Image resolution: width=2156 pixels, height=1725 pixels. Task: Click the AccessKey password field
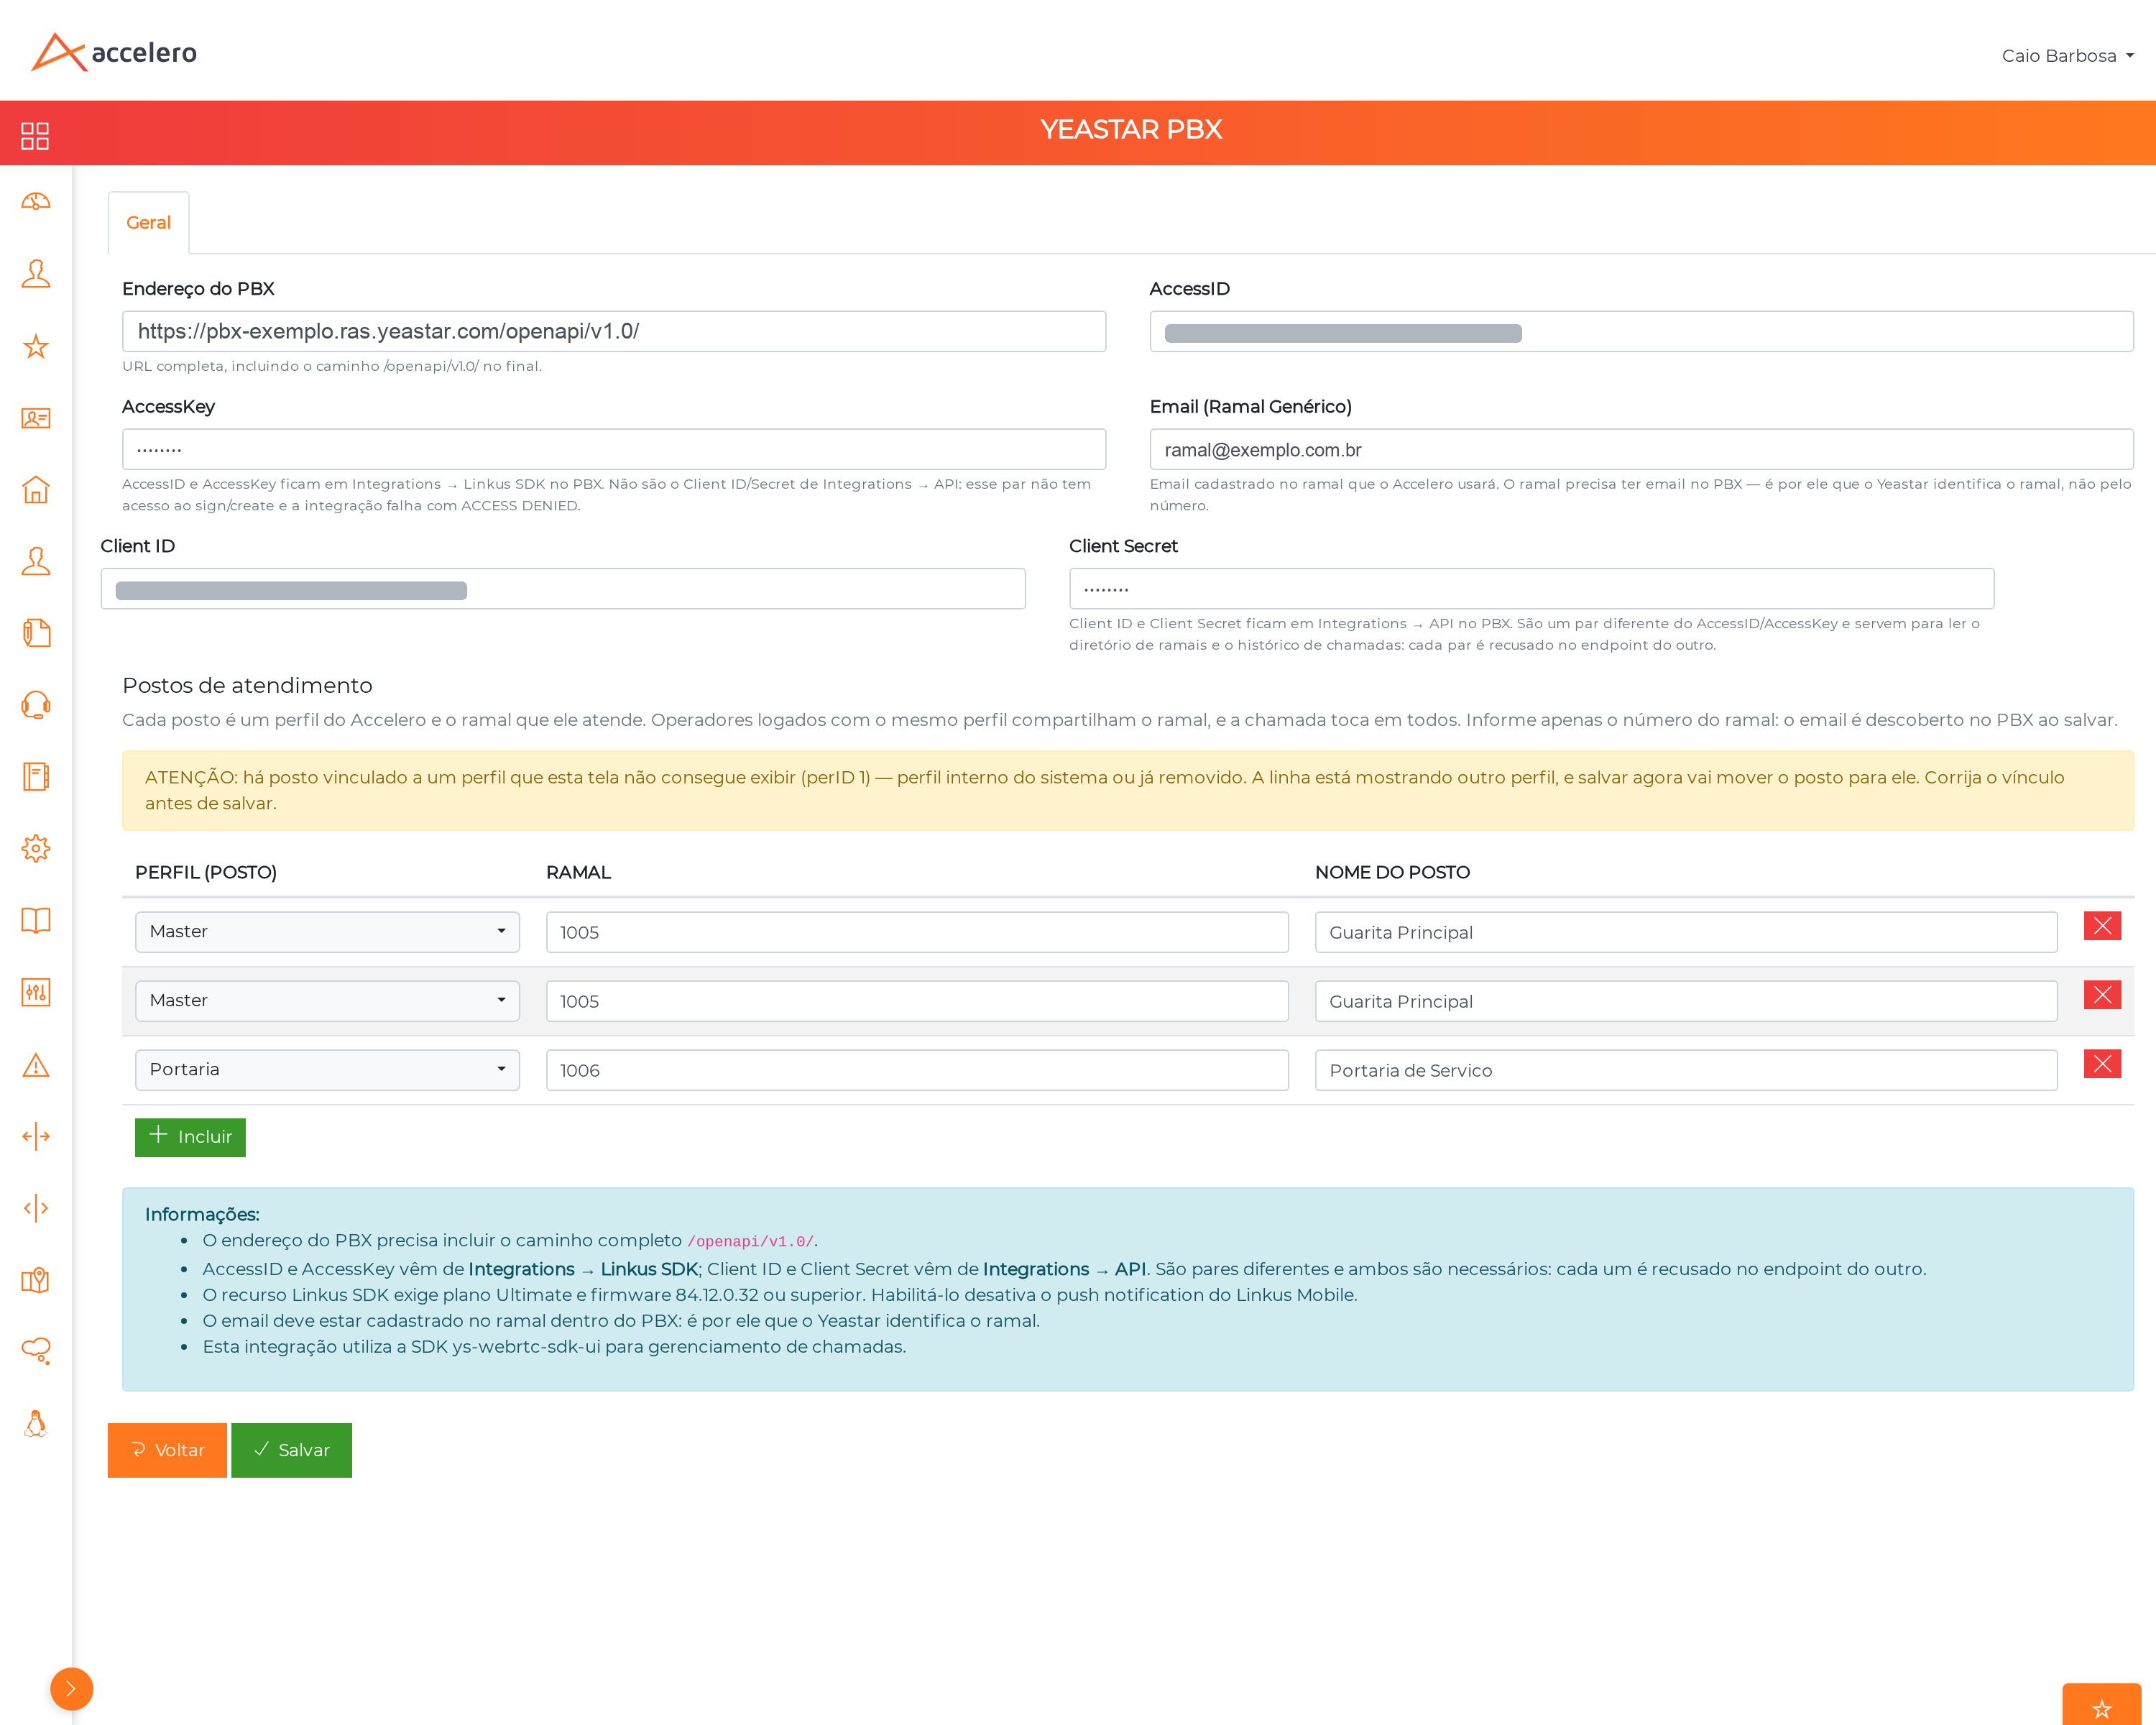[x=614, y=449]
